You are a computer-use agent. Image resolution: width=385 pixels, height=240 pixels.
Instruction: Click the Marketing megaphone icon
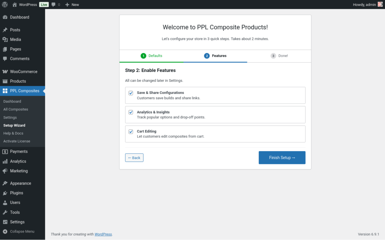pyautogui.click(x=5, y=171)
